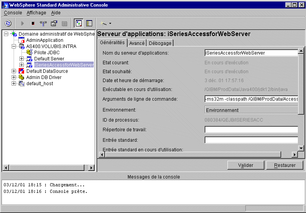The image size is (306, 213).
Task: Click the properties vertical scrollbar thumb
Action: pos(301,84)
